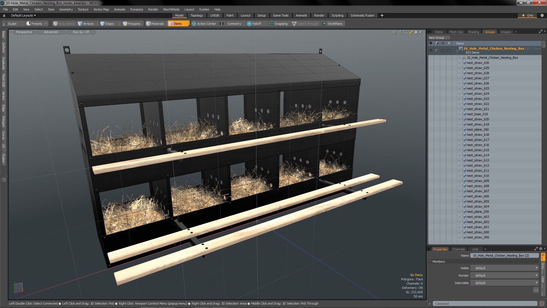The height and width of the screenshot is (308, 547).
Task: Click the New Group button
Action: (439, 38)
